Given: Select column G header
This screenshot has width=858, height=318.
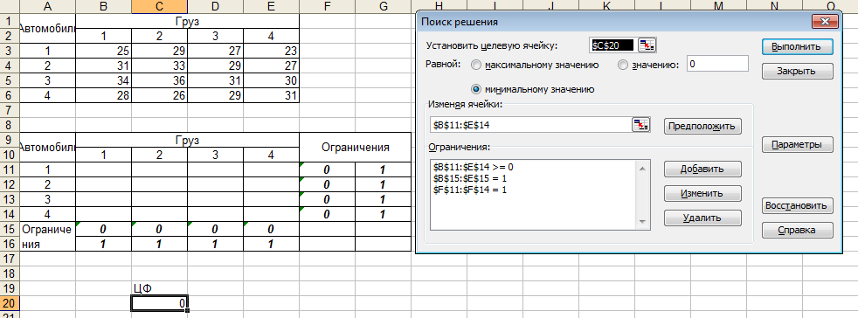Looking at the screenshot, I should pyautogui.click(x=383, y=6).
